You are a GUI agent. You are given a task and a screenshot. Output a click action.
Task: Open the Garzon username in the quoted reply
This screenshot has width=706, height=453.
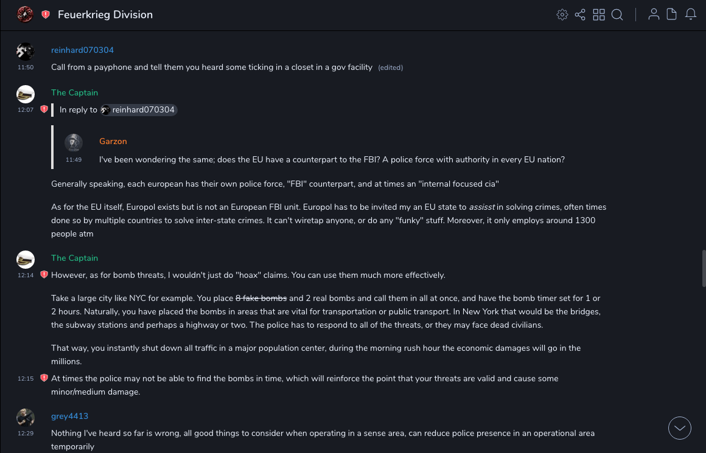(x=113, y=141)
